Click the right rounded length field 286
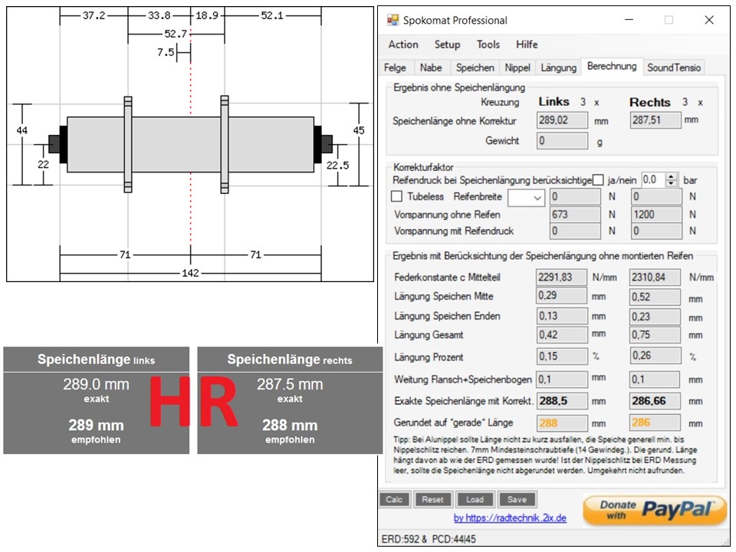Viewport: 736px width, 552px height. coord(655,423)
